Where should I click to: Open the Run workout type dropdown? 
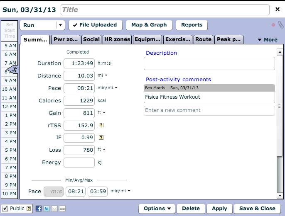coord(60,25)
